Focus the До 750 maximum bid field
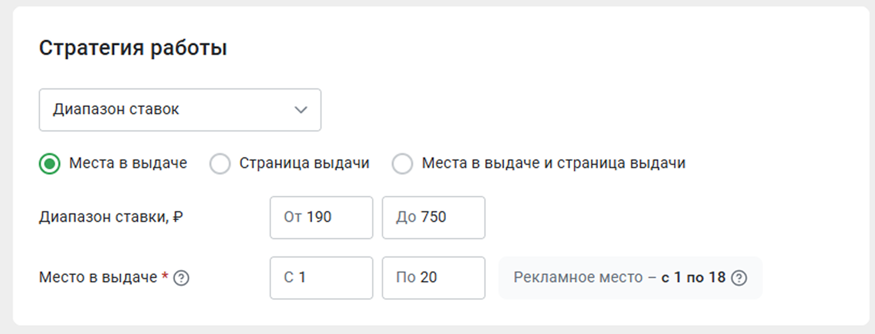The width and height of the screenshot is (875, 334). (x=434, y=218)
